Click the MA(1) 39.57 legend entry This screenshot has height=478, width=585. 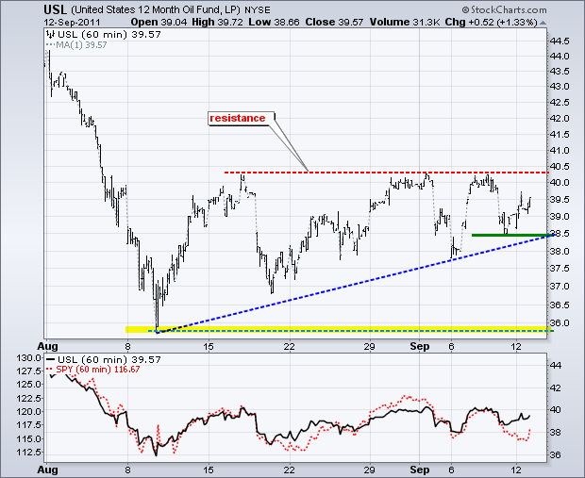(76, 45)
